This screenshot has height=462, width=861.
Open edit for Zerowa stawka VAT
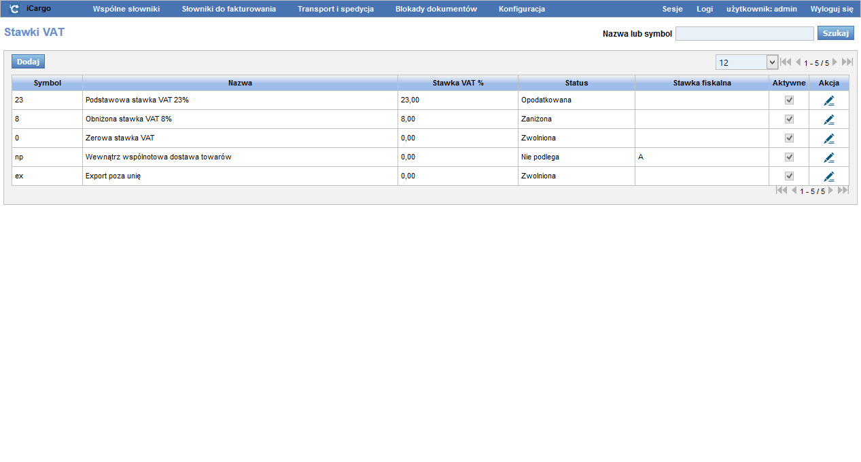pyautogui.click(x=828, y=138)
